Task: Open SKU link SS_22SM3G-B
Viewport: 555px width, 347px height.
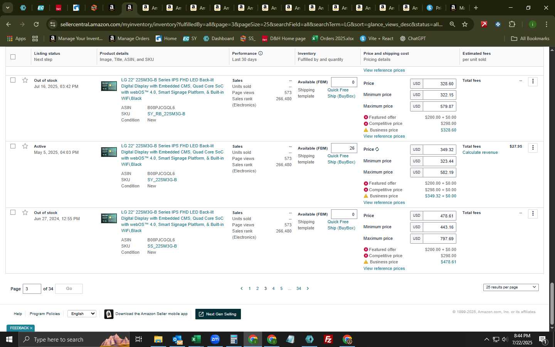Action: pos(162,246)
